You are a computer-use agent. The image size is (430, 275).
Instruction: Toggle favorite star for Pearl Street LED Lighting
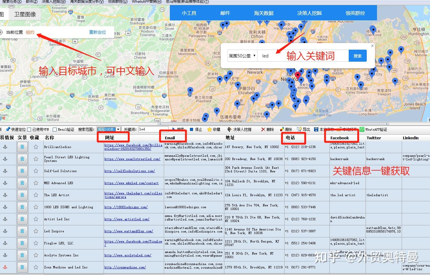click(x=36, y=159)
